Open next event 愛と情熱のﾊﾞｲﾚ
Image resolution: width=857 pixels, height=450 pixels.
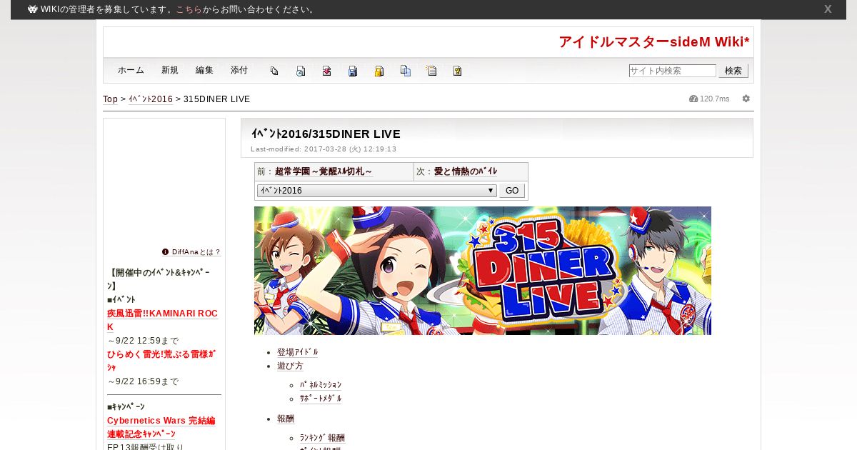coord(466,171)
